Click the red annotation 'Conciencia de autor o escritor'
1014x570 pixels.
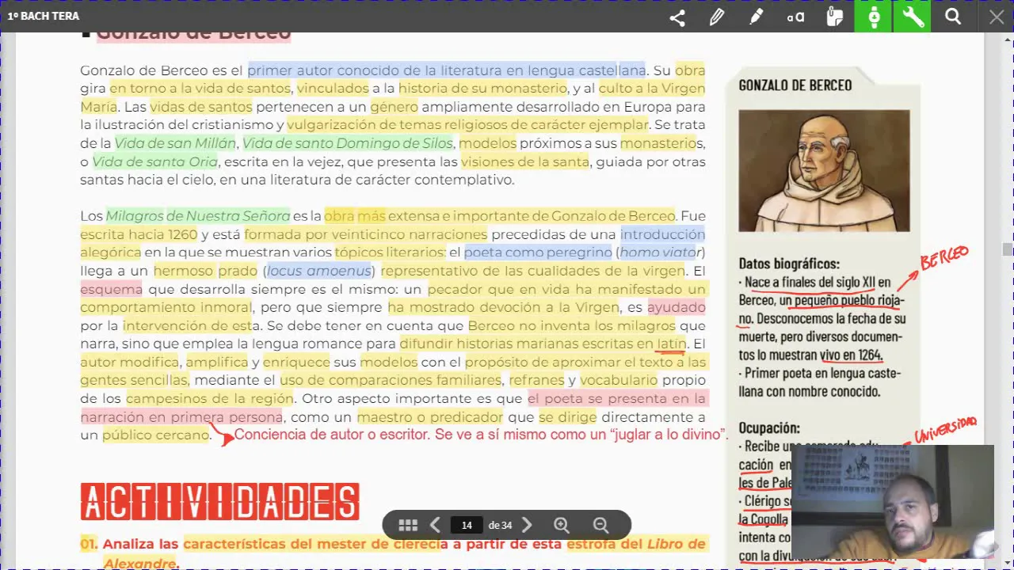pos(332,435)
